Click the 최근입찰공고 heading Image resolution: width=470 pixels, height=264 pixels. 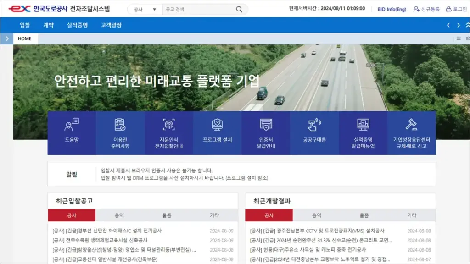tap(74, 201)
